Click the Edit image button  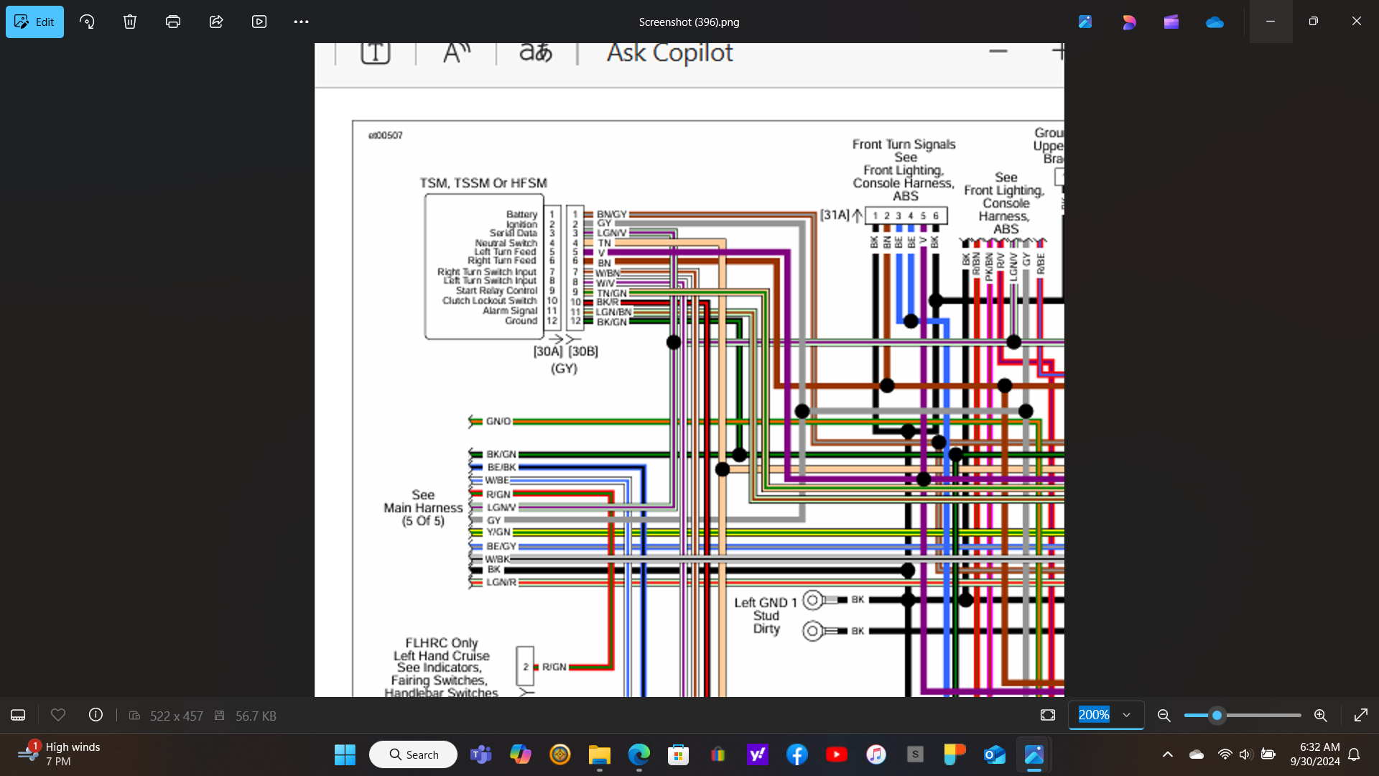pos(34,22)
